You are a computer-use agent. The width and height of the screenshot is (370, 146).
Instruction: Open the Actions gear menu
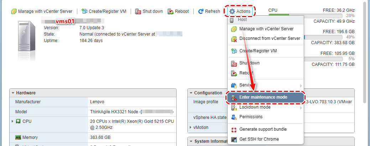click(x=240, y=11)
